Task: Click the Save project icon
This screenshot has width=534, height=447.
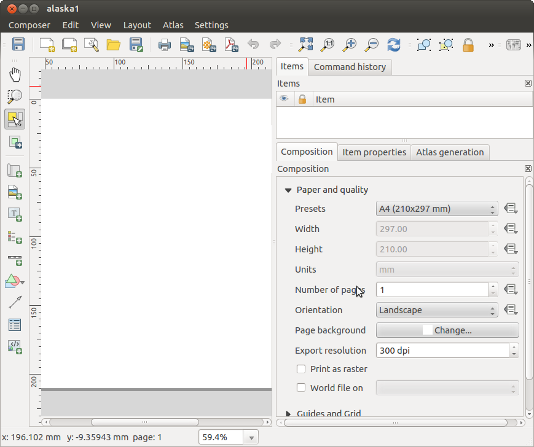Action: coord(18,45)
